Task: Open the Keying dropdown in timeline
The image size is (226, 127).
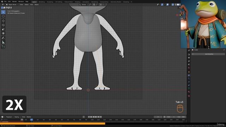Action: 17,117
